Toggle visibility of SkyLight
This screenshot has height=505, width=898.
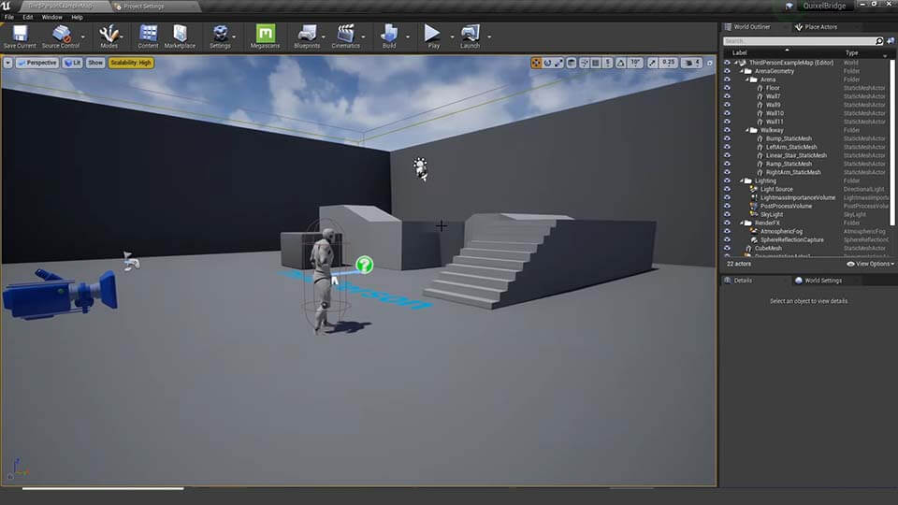pyautogui.click(x=727, y=214)
